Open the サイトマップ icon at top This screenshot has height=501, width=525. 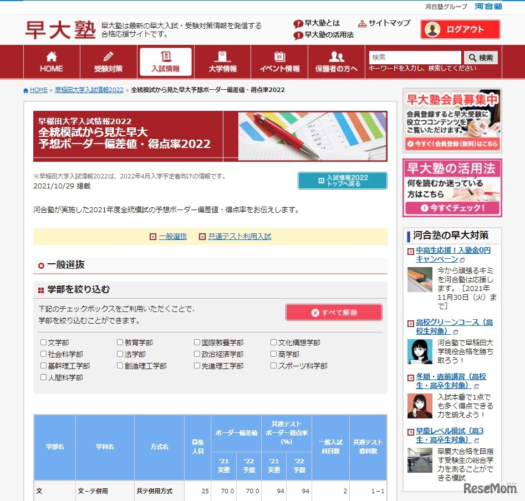tap(363, 24)
